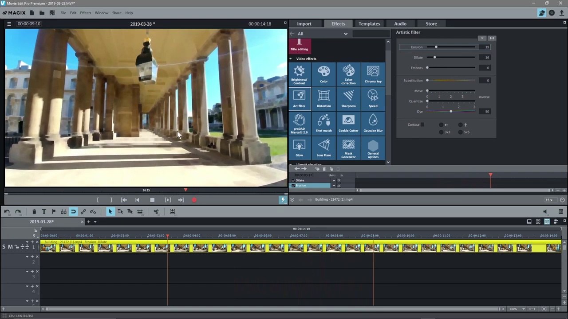
Task: Switch to the Audio tab
Action: pos(400,23)
